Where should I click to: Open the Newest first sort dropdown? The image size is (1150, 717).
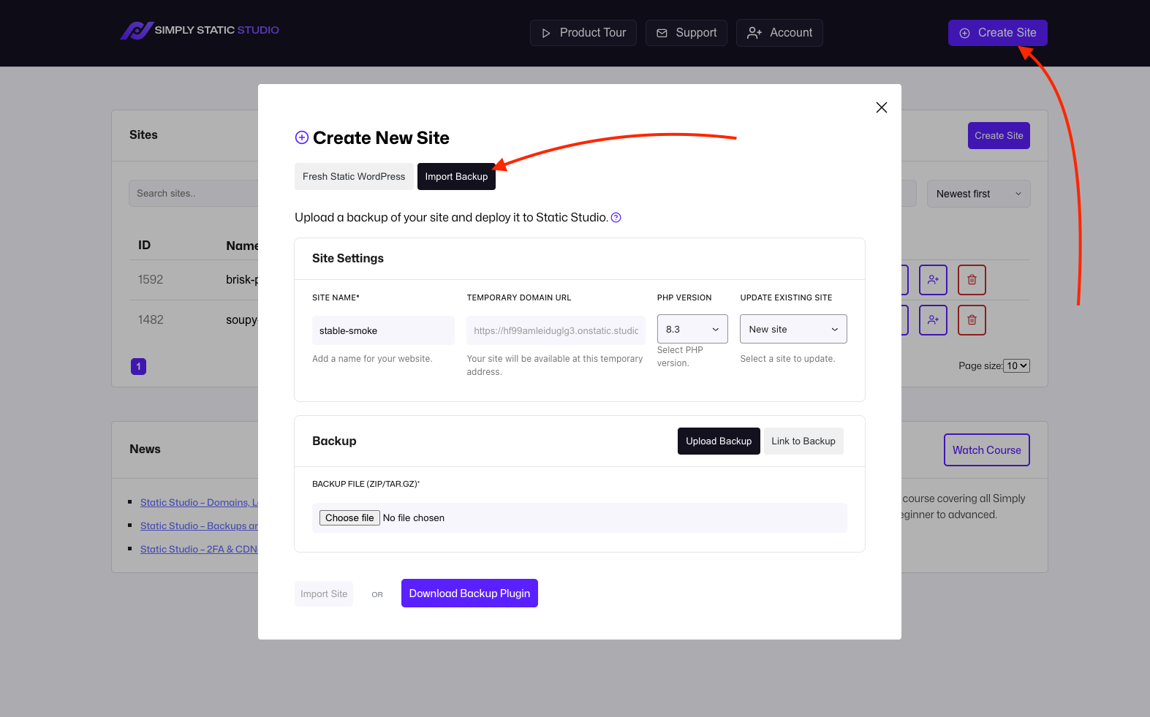click(x=979, y=194)
